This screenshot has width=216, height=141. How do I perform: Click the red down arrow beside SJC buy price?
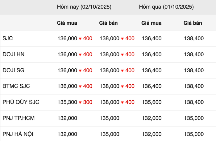80,39
